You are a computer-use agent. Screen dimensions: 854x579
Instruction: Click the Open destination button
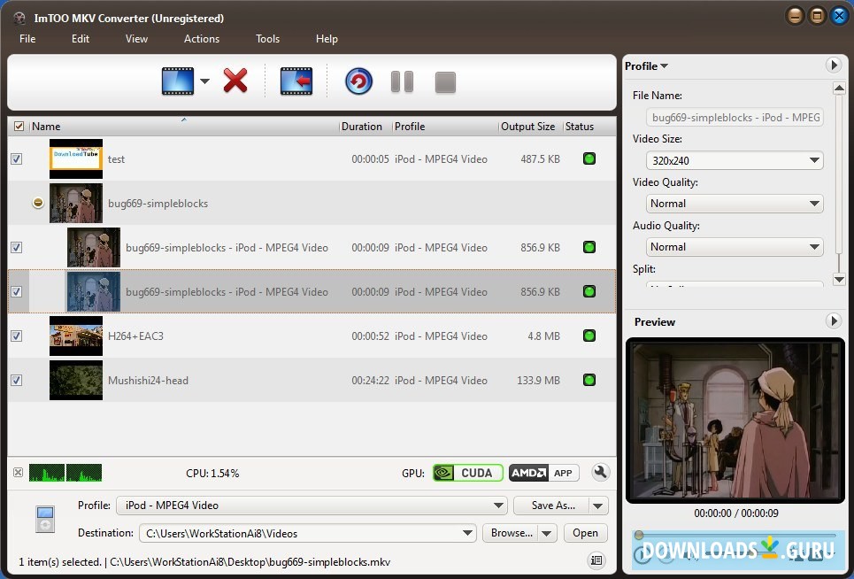pos(586,533)
